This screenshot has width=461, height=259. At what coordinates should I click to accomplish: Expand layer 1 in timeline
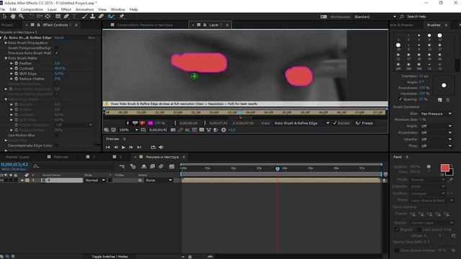pos(22,181)
